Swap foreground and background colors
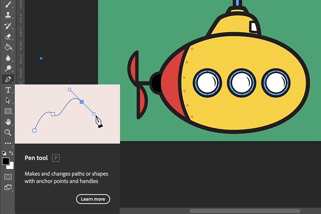 11,153
